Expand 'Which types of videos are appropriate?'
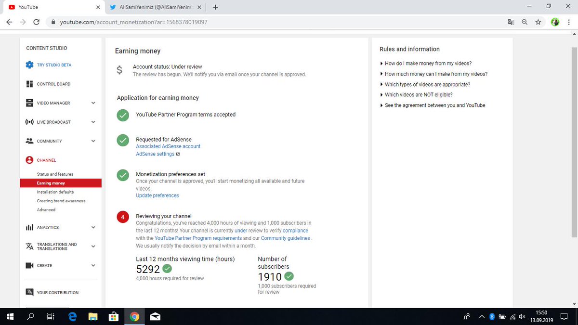The height and width of the screenshot is (325, 578). coord(425,85)
